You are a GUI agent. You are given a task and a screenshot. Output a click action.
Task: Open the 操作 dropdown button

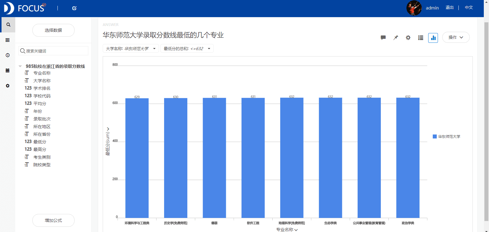[456, 37]
